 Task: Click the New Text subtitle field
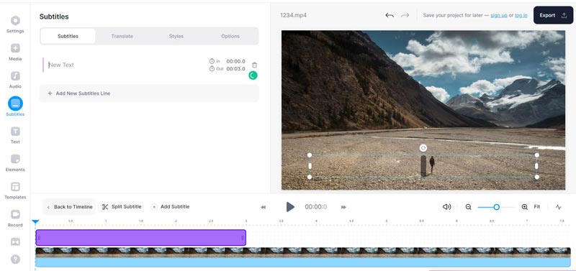click(125, 65)
